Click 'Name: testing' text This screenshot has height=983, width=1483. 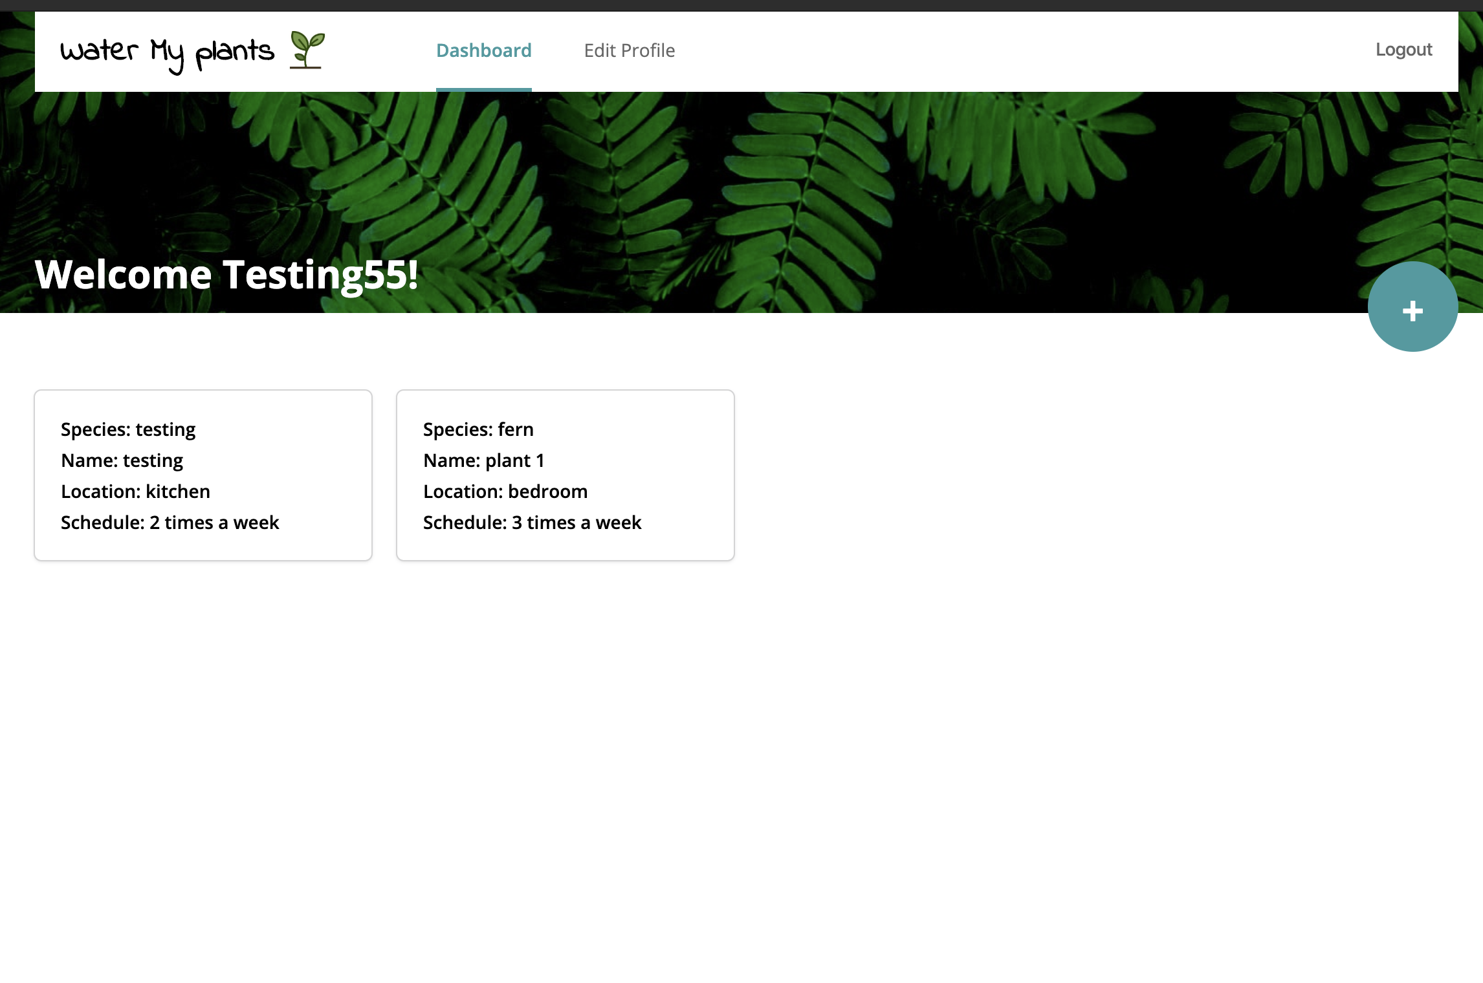(x=122, y=460)
